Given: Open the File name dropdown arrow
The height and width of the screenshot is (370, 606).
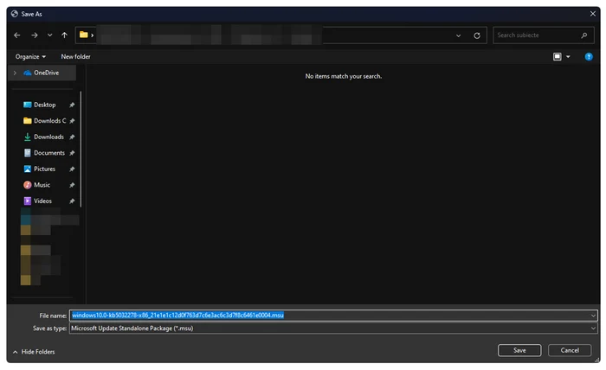Looking at the screenshot, I should 593,316.
